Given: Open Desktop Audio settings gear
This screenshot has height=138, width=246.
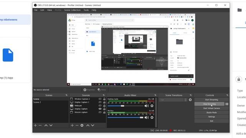Looking at the screenshot, I should pyautogui.click(x=152, y=106).
